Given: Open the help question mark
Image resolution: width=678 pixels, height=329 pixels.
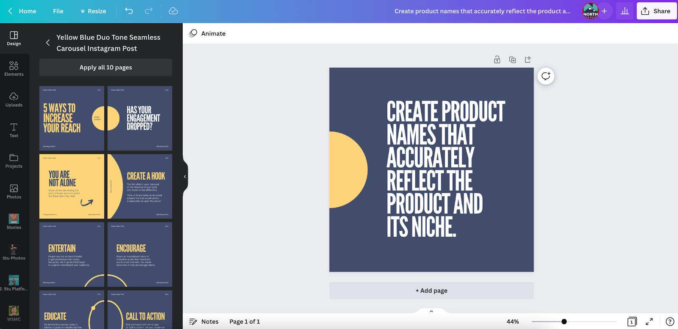Looking at the screenshot, I should pos(670,322).
